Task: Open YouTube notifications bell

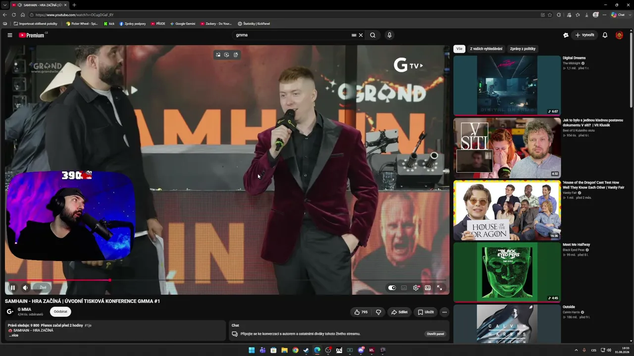Action: click(x=605, y=35)
